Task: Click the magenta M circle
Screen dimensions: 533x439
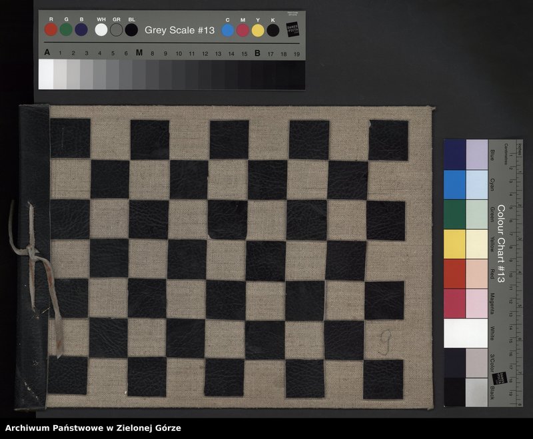Action: click(243, 30)
